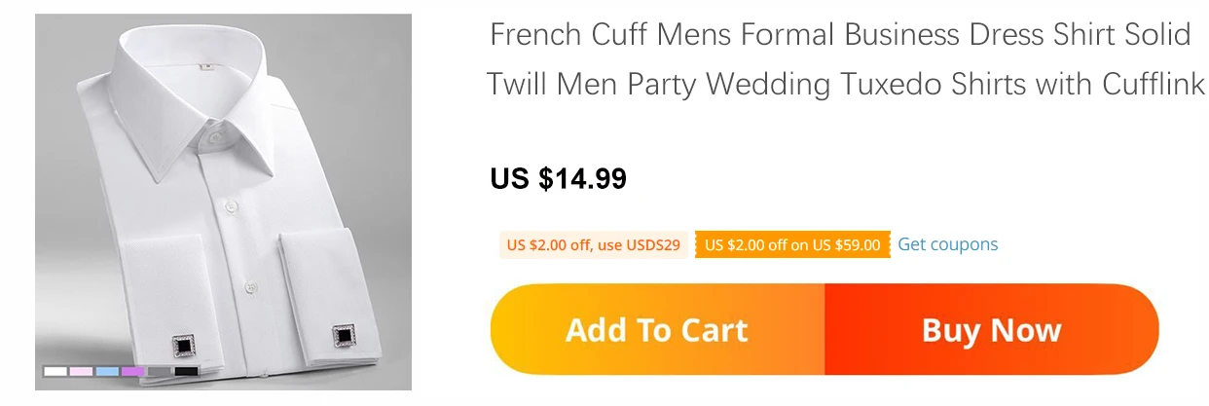
Task: Open the French Cuff dress shirt title
Action: pos(842,59)
